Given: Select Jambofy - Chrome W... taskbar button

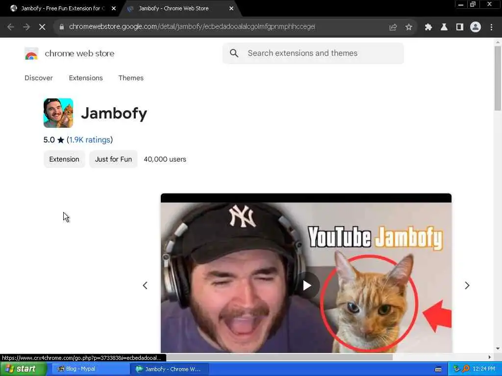Looking at the screenshot, I should point(170,369).
